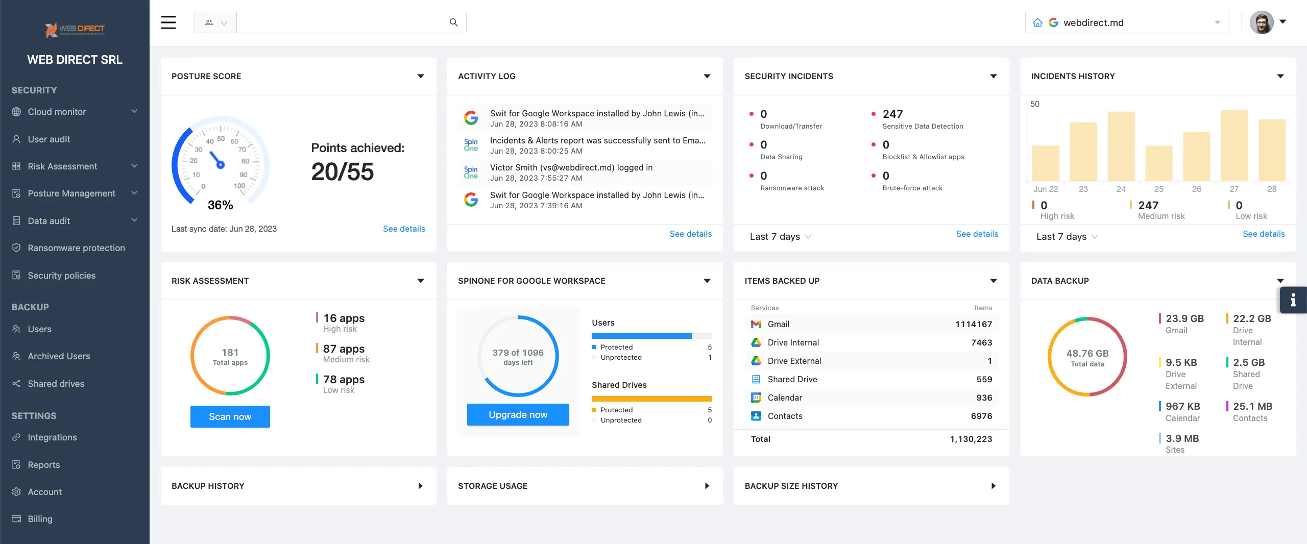
Task: Click the home icon in domain selector
Action: point(1037,22)
